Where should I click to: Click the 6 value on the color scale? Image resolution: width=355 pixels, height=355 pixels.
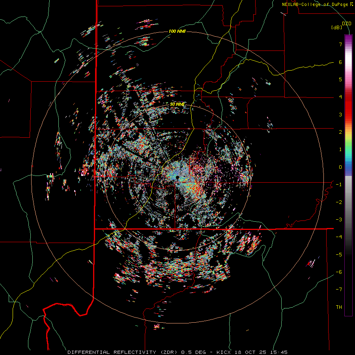340,62
